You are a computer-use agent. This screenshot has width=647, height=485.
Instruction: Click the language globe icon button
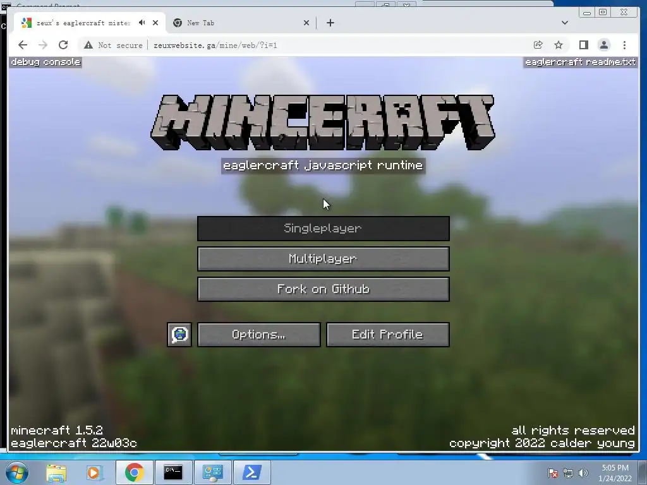[179, 335]
